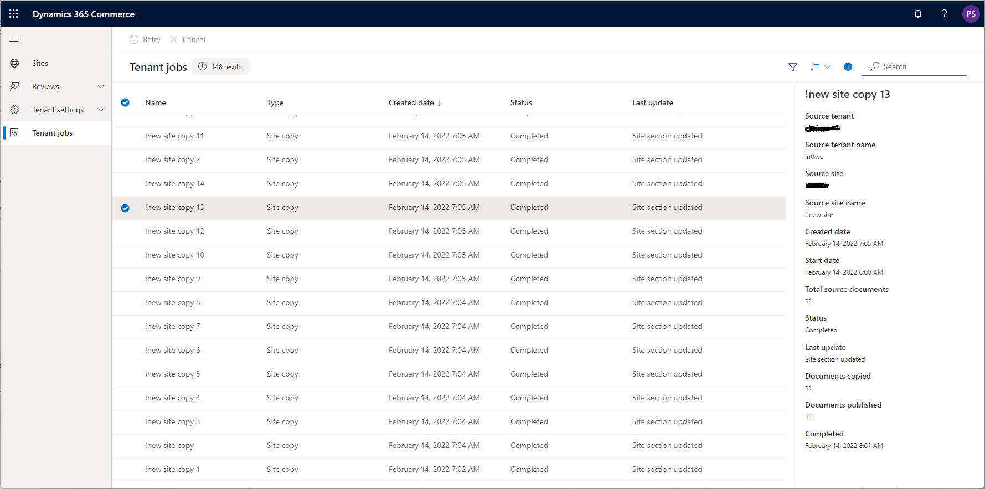Click the Cancel X icon
This screenshot has height=489, width=985.
click(174, 39)
